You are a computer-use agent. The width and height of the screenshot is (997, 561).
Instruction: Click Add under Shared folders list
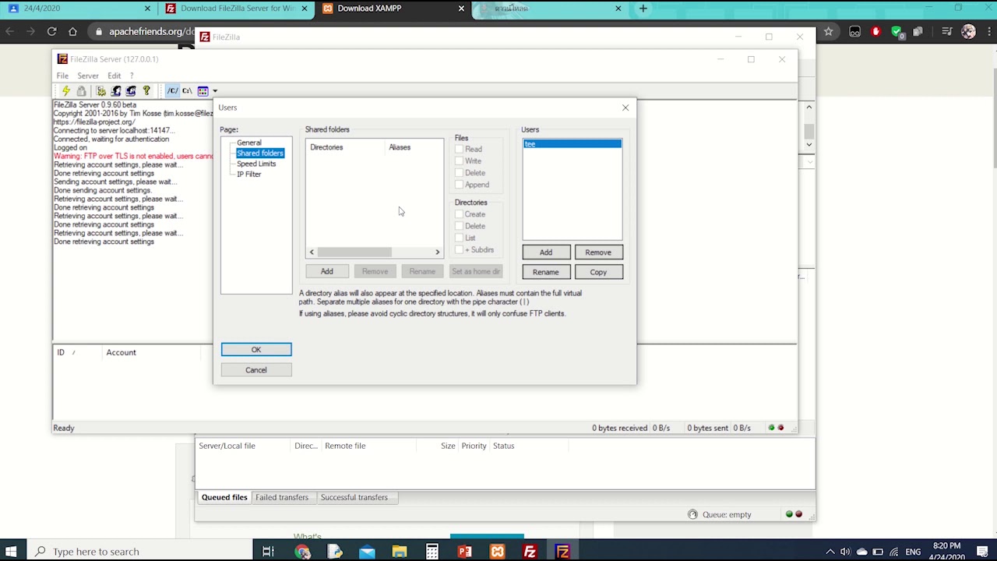tap(327, 271)
